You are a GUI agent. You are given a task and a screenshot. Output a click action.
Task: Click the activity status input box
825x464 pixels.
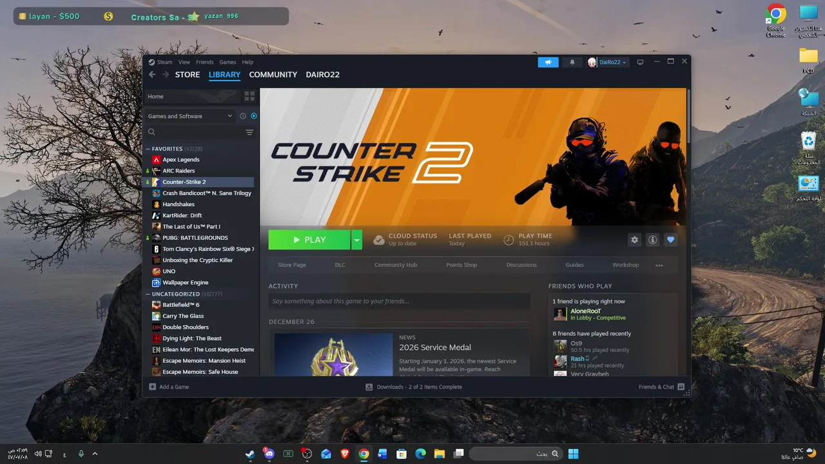tap(399, 301)
